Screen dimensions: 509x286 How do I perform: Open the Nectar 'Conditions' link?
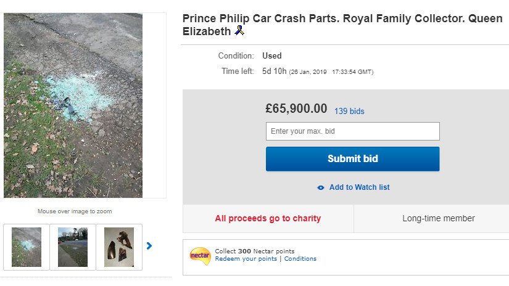300,259
